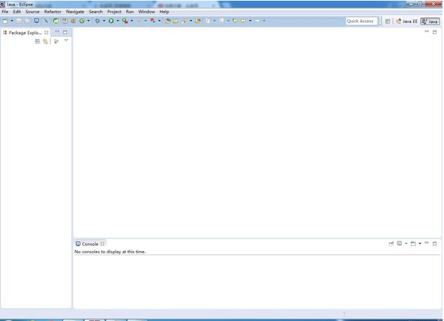Click the Debug bug icon in toolbar
The height and width of the screenshot is (321, 444).
[x=97, y=21]
